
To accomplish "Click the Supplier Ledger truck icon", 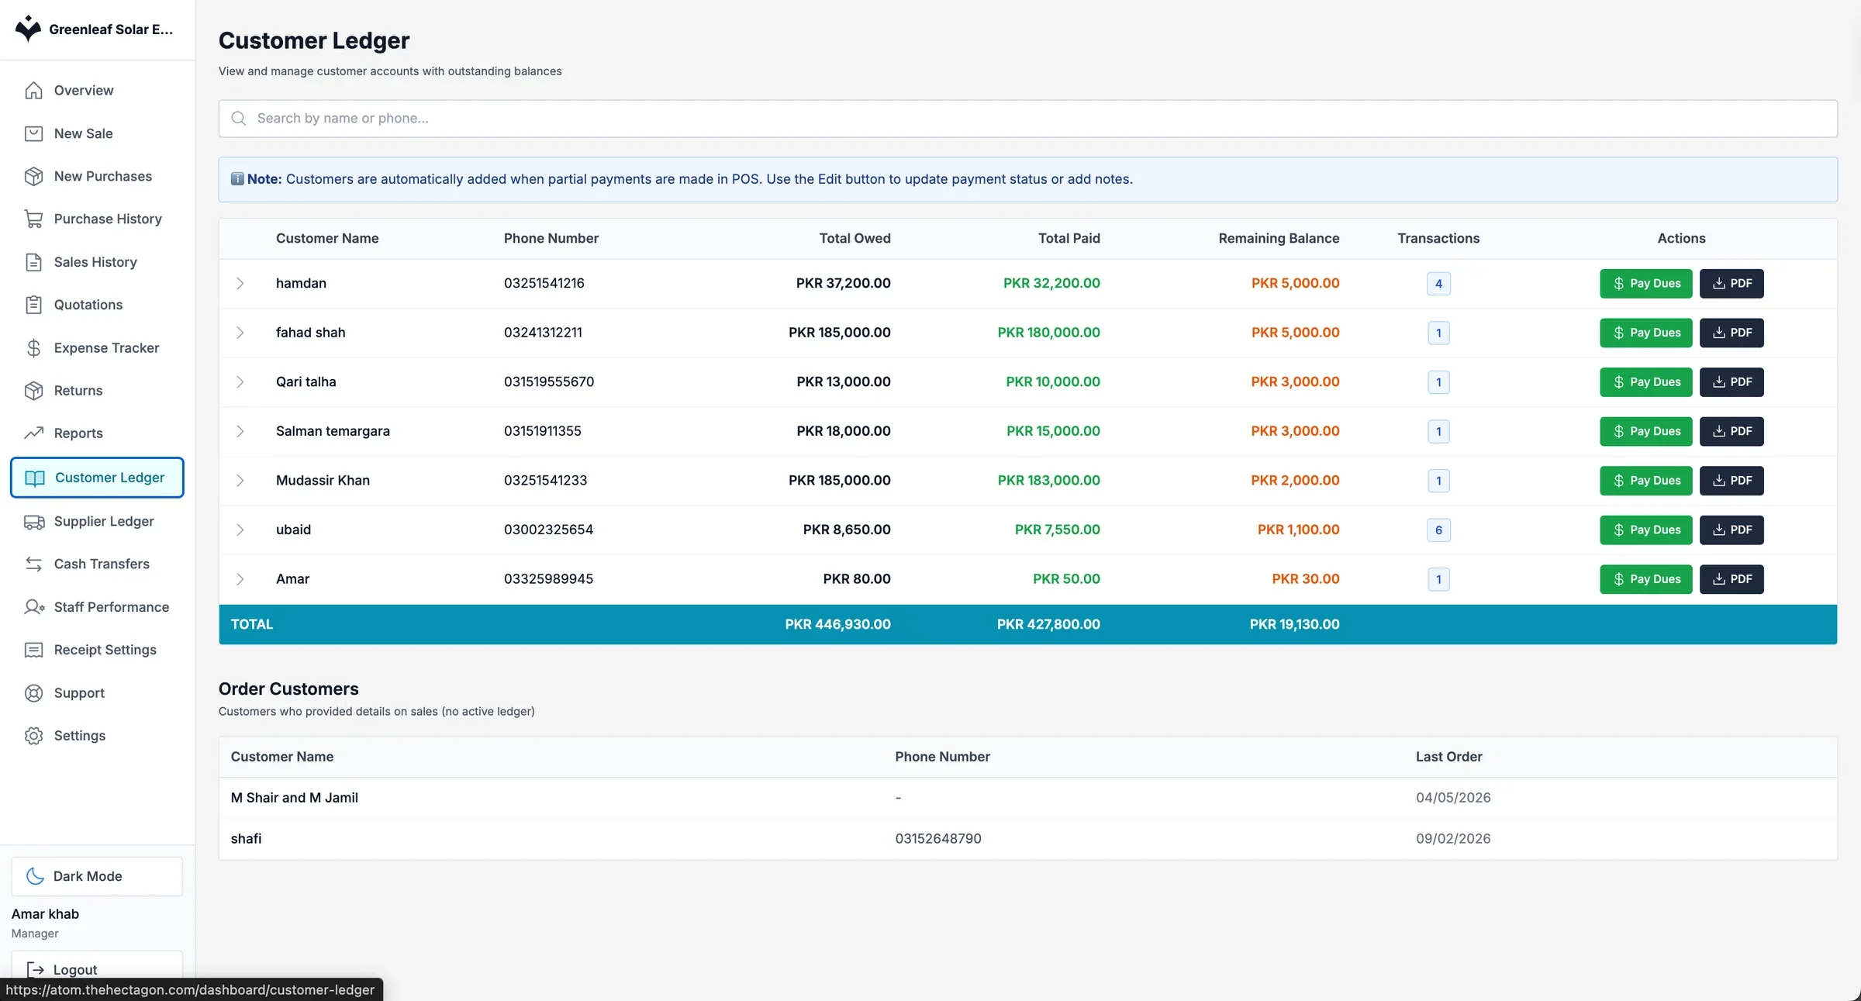I will (x=33, y=522).
